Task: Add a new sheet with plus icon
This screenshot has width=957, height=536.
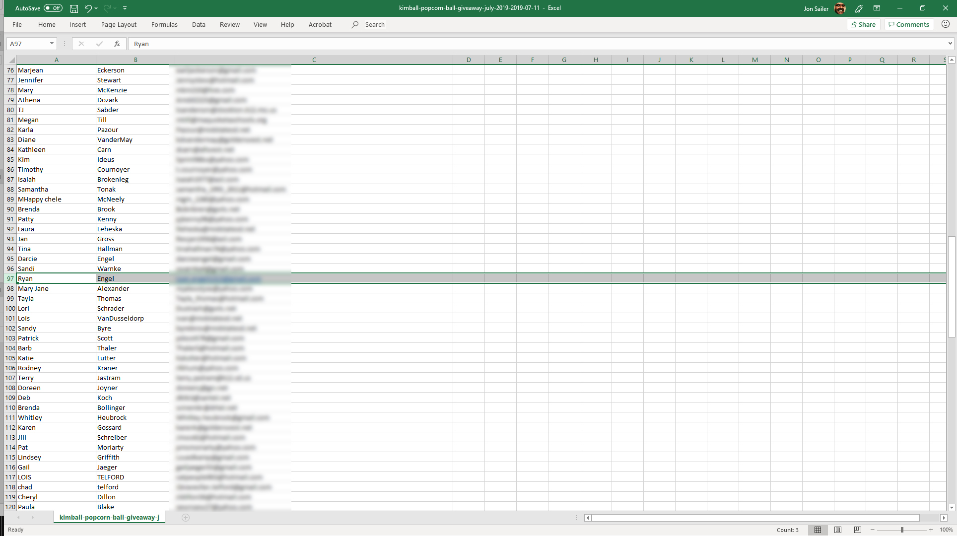Action: tap(186, 518)
